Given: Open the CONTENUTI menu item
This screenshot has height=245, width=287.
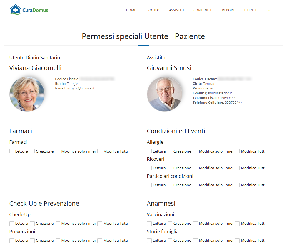Looking at the screenshot, I should point(203,10).
